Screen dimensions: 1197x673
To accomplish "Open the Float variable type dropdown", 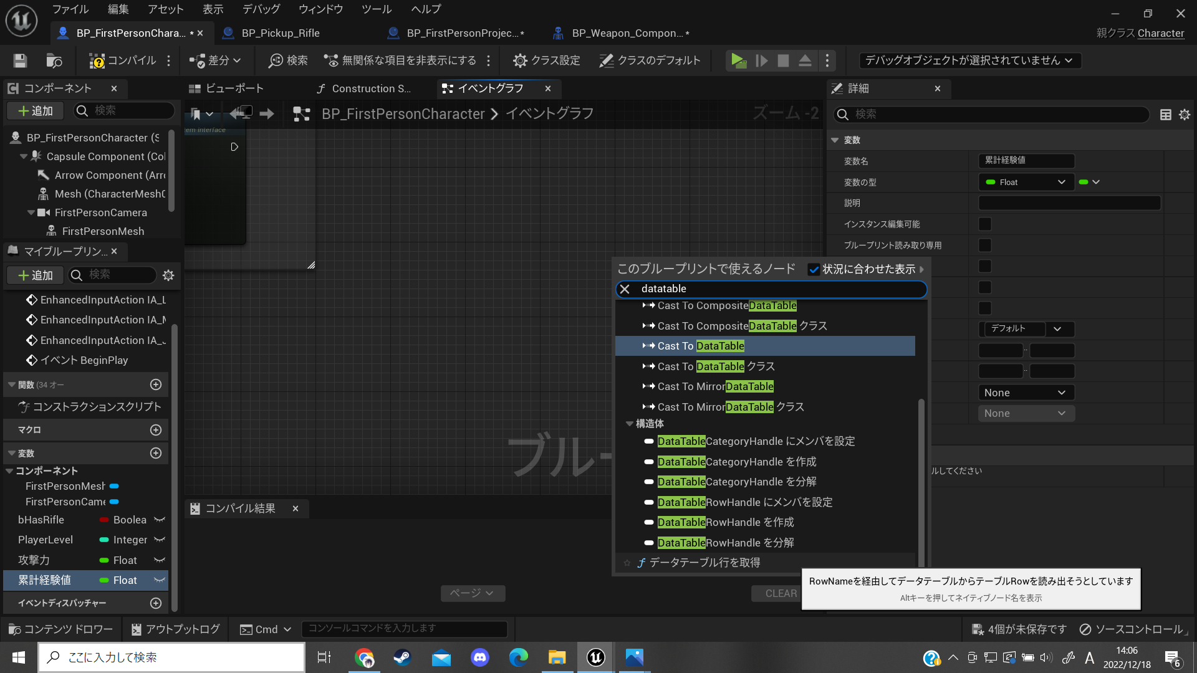I will (x=1026, y=182).
